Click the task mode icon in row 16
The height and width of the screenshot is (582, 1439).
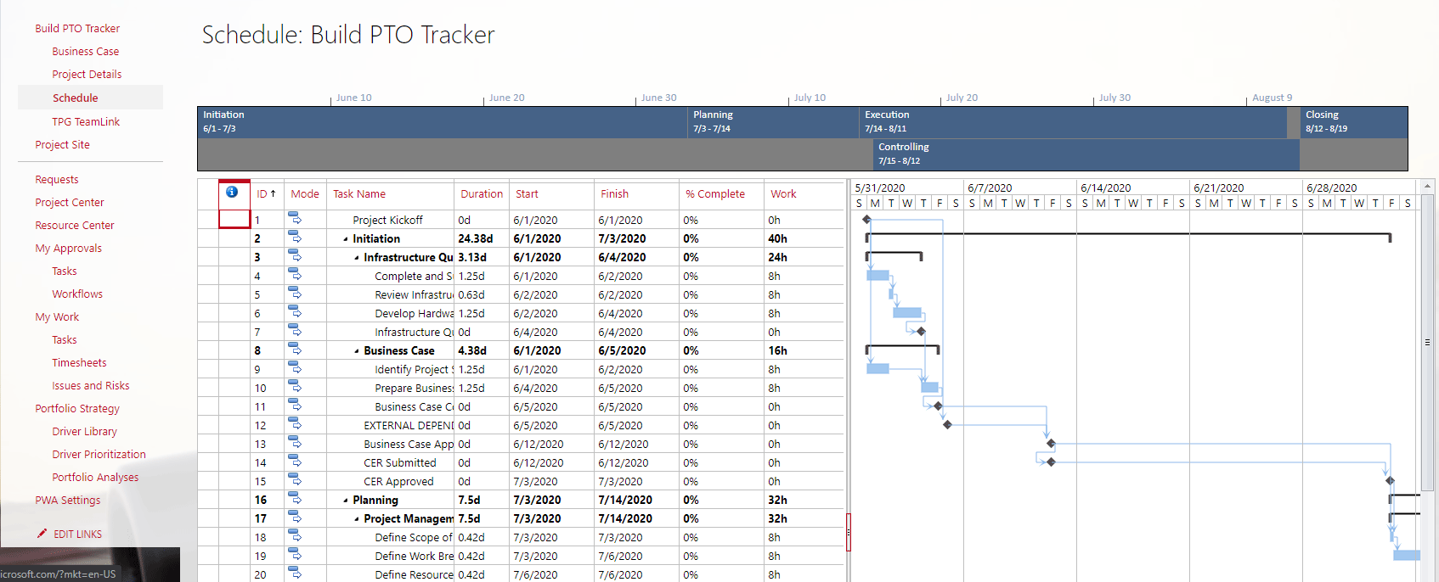point(295,500)
